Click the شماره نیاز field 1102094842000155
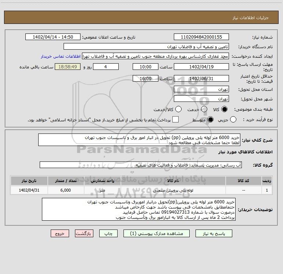 (x=201, y=37)
